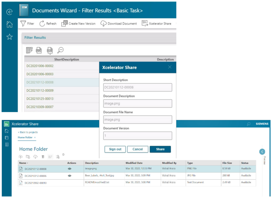Click the Document Version field
Screen dimensions: 271x197
pyautogui.click(x=138, y=135)
